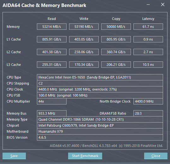Select the Memory Write value box
The width and height of the screenshot is (170, 164).
pyautogui.click(x=84, y=27)
